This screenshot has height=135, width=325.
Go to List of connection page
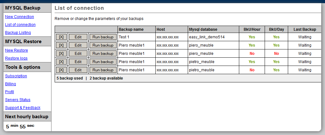tap(20, 25)
